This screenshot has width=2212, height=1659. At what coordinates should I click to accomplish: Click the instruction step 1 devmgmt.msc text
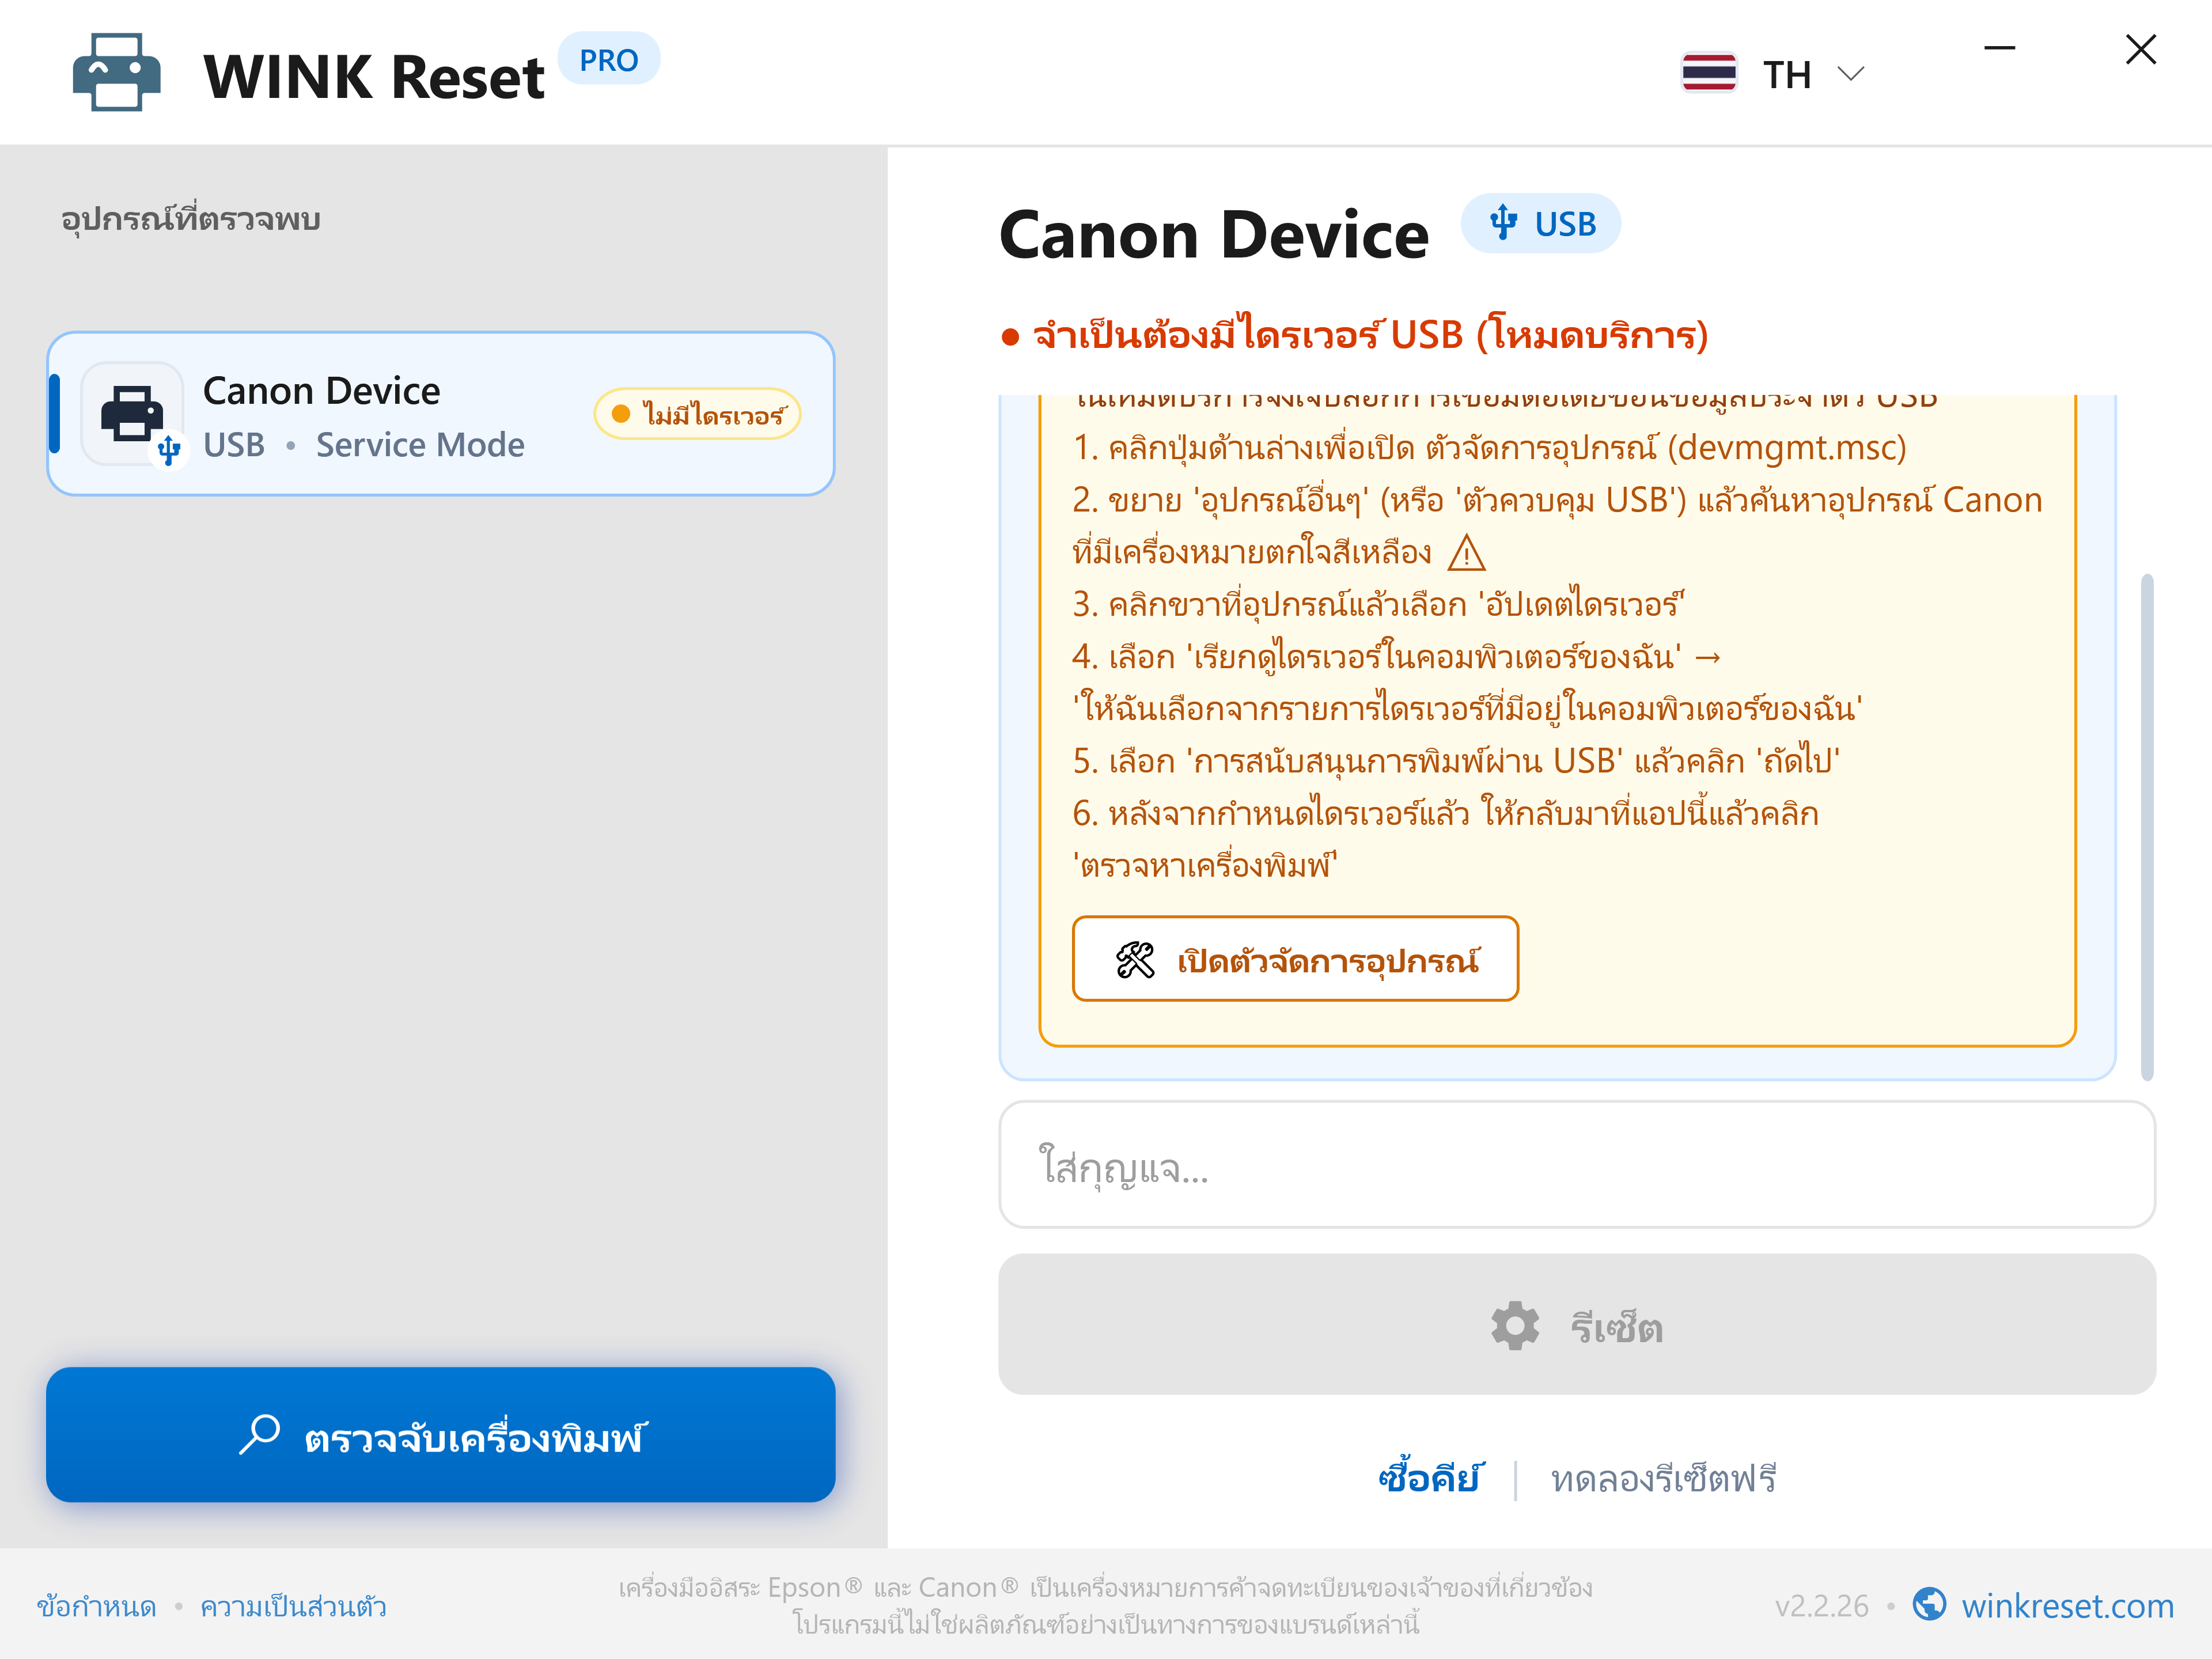(1490, 448)
